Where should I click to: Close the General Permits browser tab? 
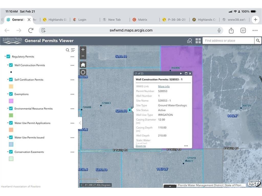pyautogui.click(x=29, y=20)
